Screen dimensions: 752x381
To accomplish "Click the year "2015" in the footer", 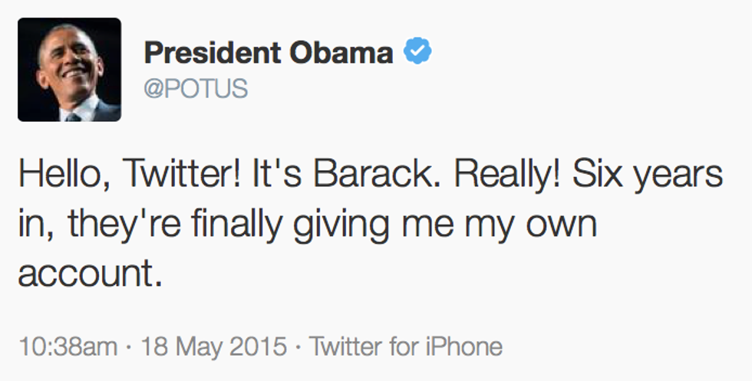I will 259,347.
